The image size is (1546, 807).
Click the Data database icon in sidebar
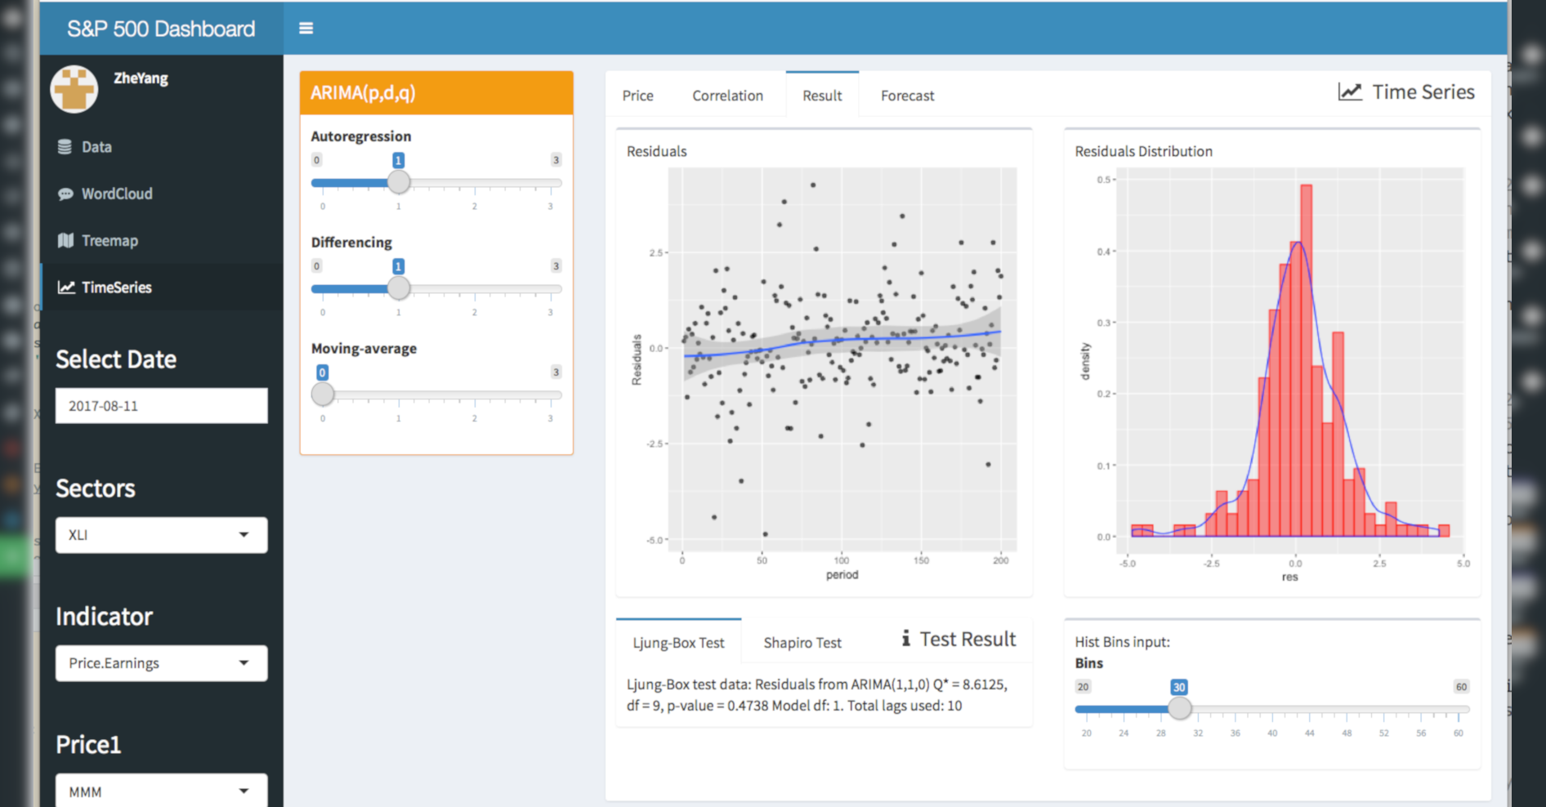(65, 147)
